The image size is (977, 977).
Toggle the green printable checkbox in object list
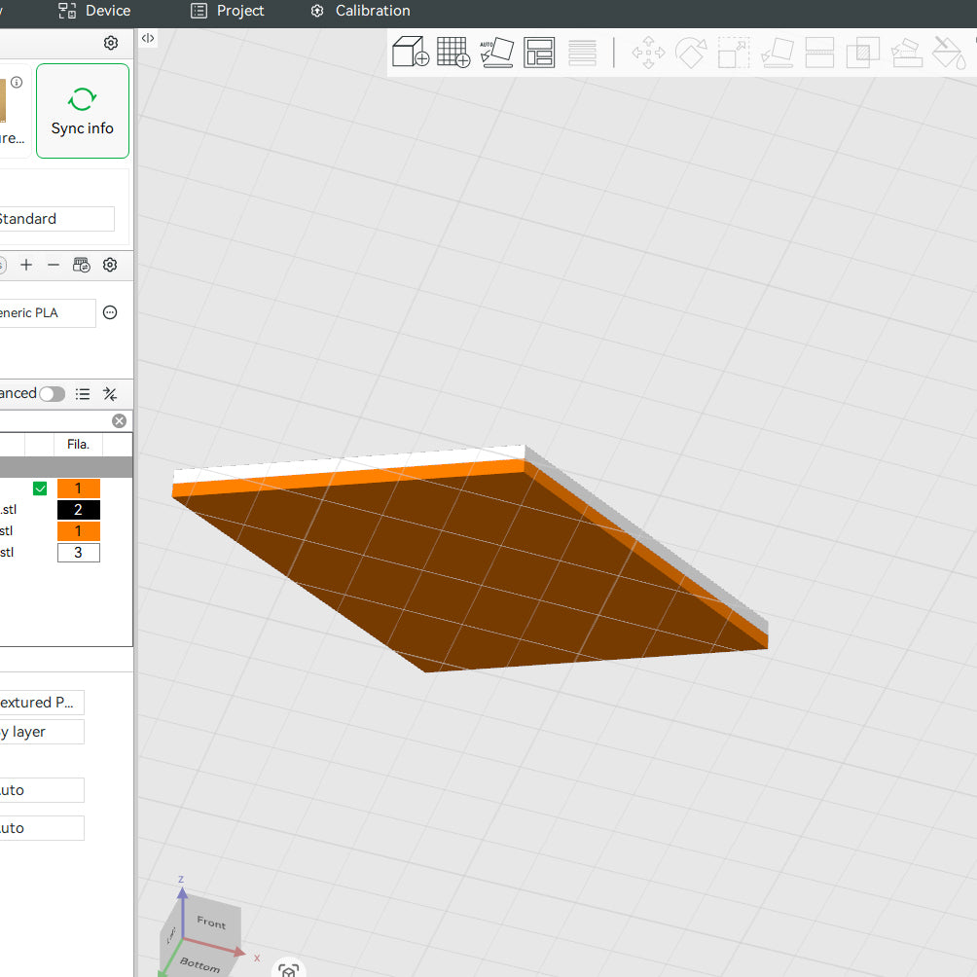point(40,488)
